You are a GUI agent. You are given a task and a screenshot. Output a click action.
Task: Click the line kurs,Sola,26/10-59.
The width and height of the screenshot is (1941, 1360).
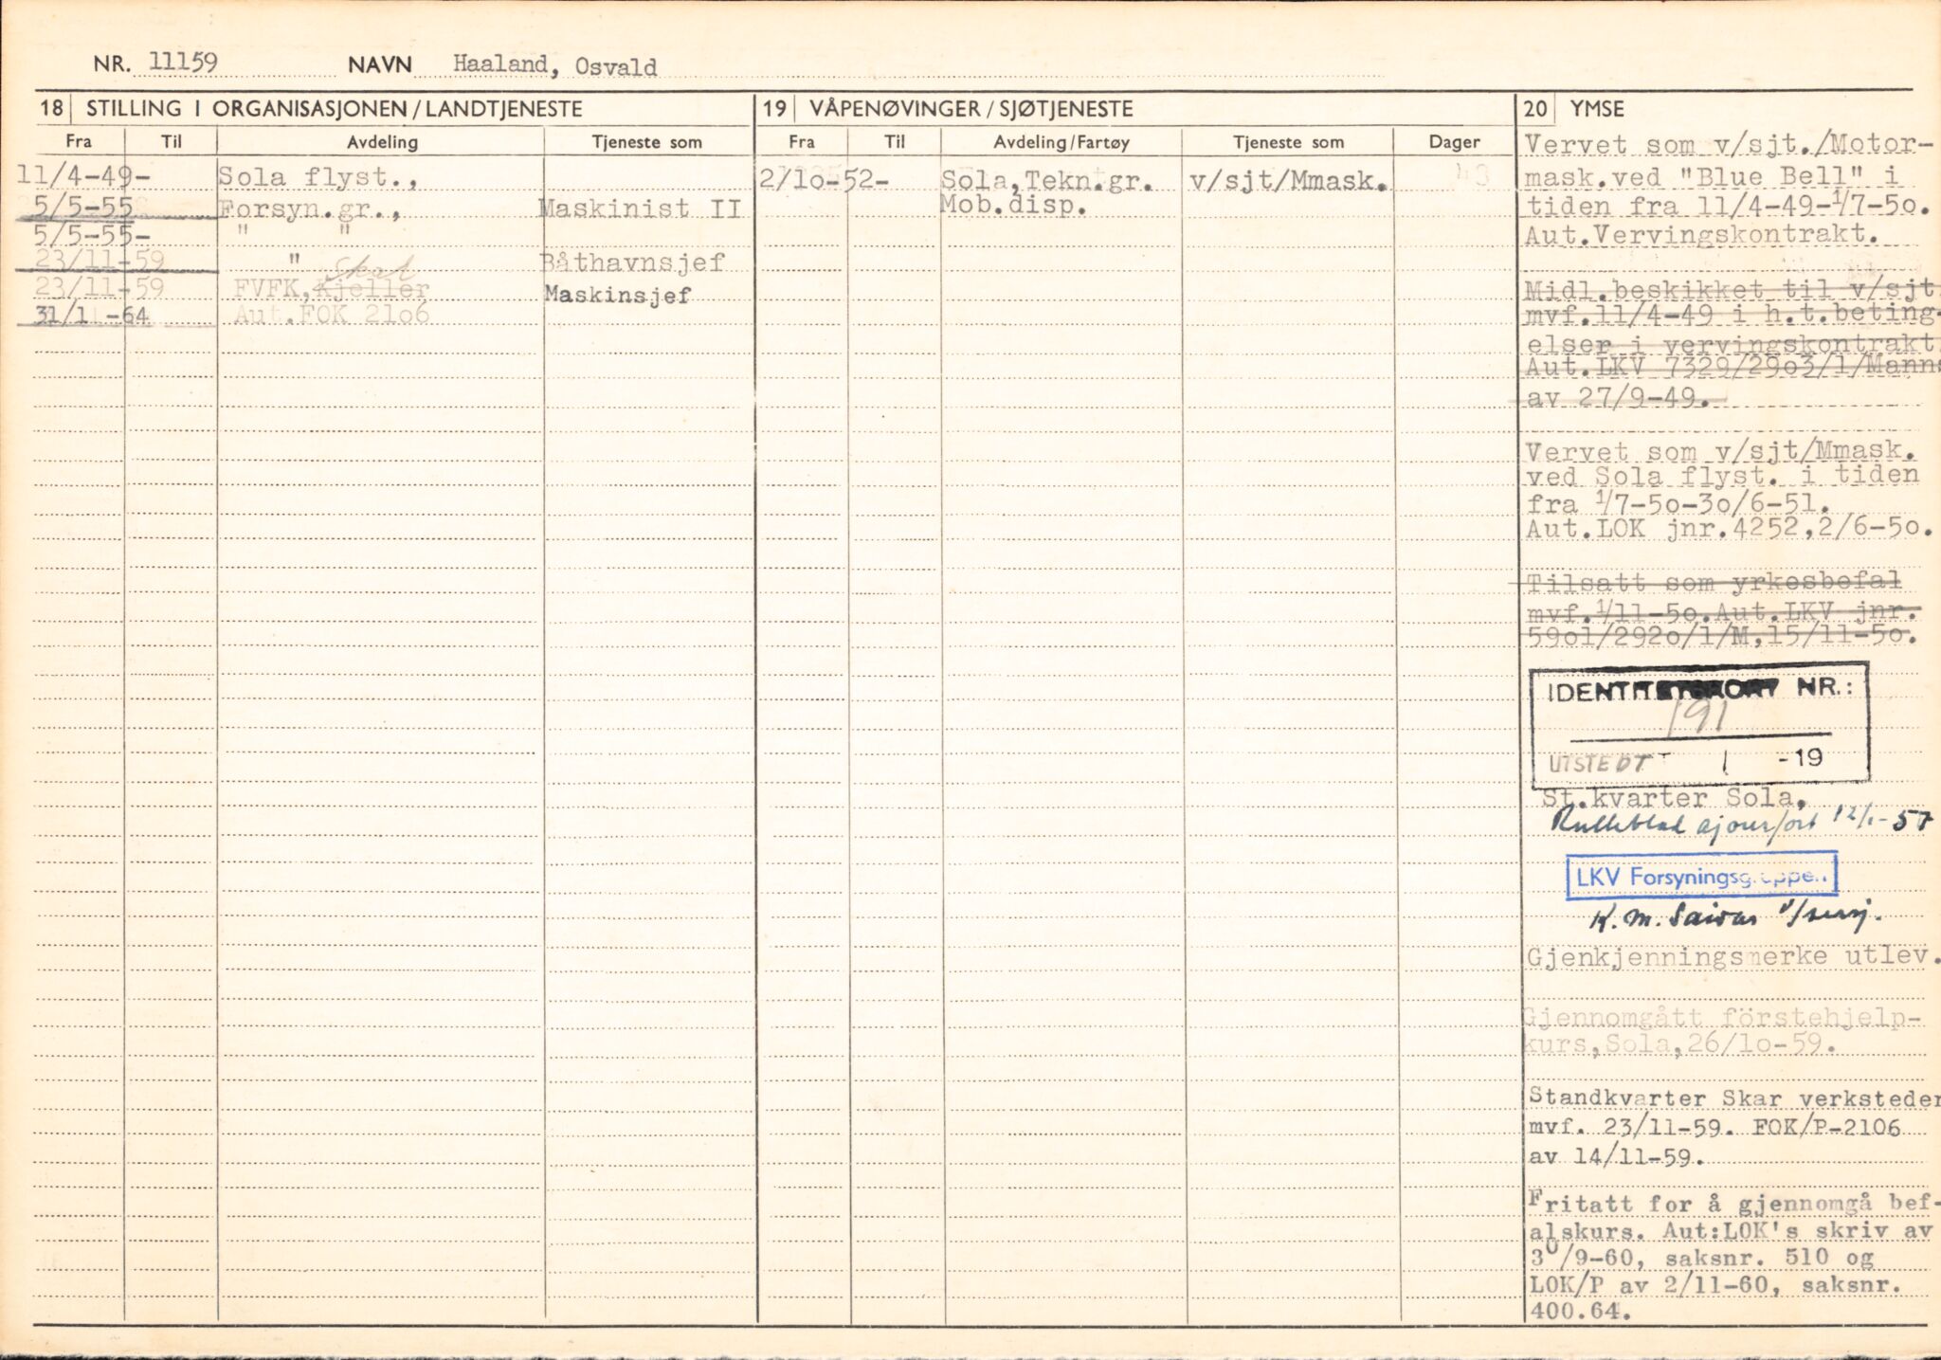tap(1680, 1044)
